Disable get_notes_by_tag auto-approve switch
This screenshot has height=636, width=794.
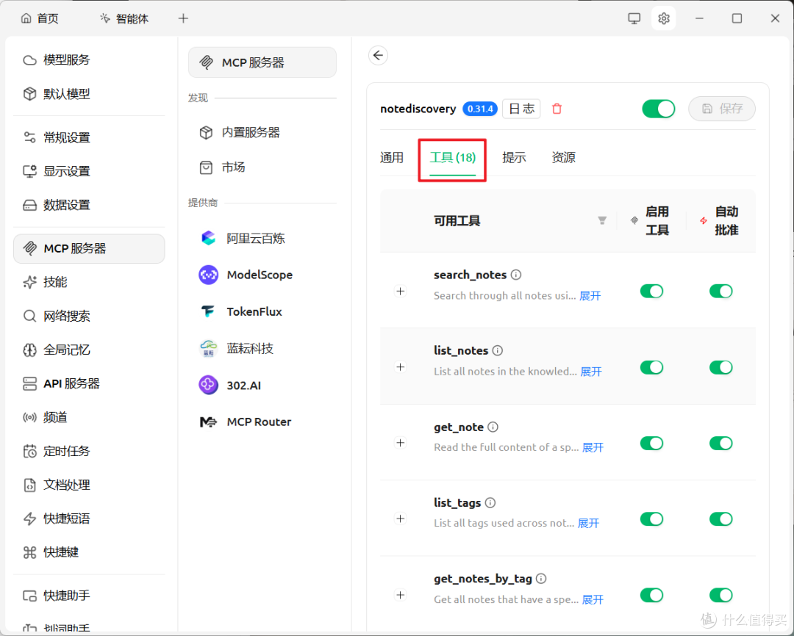[721, 595]
